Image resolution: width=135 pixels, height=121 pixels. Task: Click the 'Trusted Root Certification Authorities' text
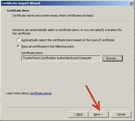click(x=47, y=58)
